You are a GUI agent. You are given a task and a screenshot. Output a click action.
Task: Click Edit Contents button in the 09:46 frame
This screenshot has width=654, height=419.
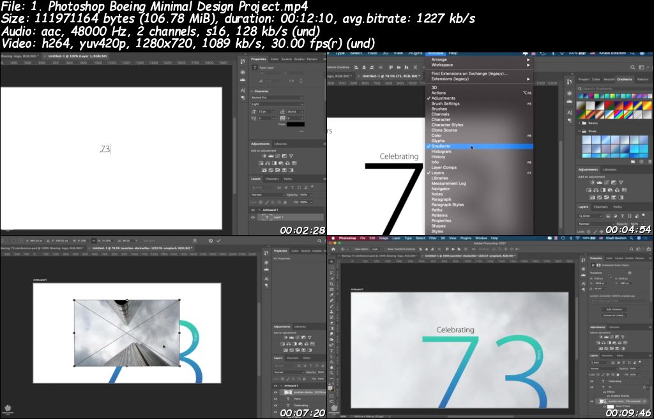[614, 309]
